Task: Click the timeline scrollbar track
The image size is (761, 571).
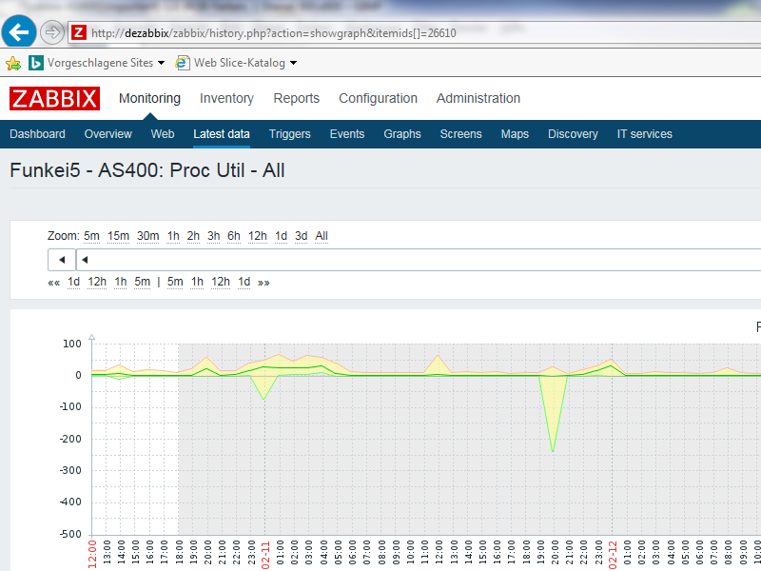Action: click(x=419, y=260)
